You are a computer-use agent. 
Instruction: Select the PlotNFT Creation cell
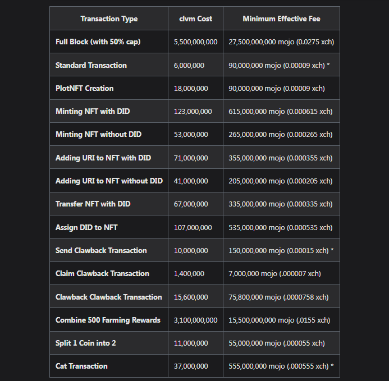coord(109,88)
